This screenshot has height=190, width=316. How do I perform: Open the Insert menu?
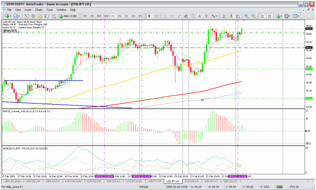click(x=28, y=10)
